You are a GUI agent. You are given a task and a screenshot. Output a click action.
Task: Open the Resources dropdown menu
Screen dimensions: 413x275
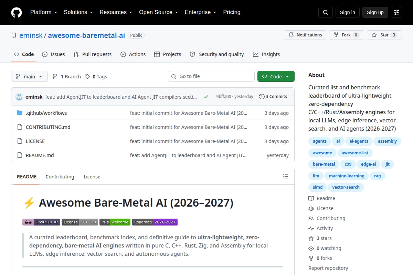tap(116, 12)
